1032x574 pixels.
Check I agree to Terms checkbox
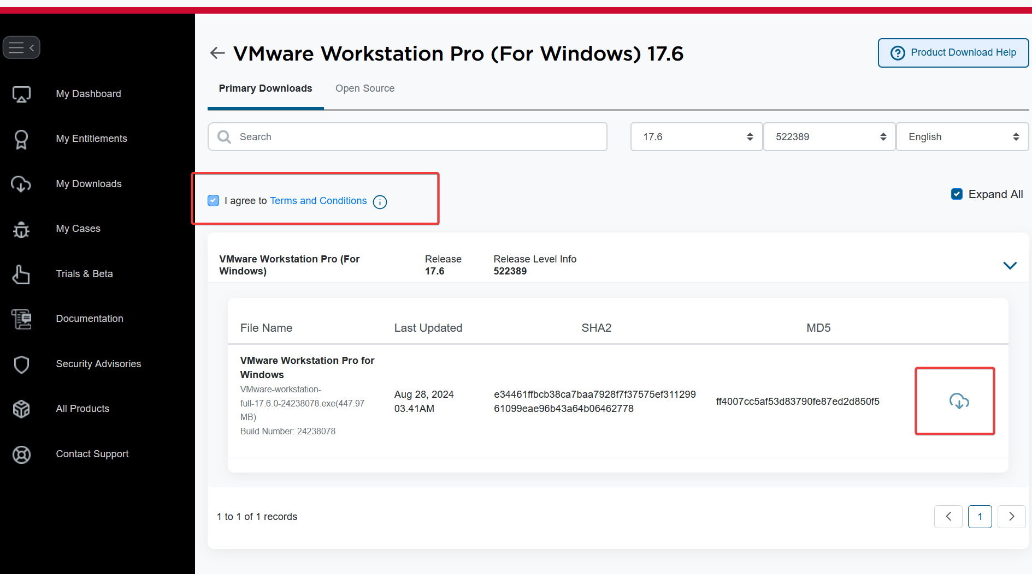point(214,201)
